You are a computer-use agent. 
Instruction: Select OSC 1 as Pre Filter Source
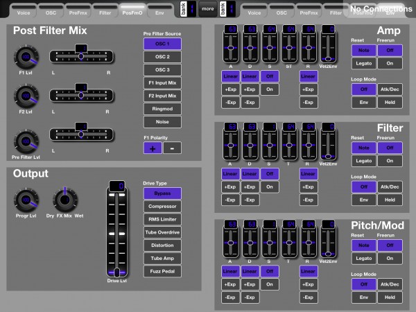point(162,44)
